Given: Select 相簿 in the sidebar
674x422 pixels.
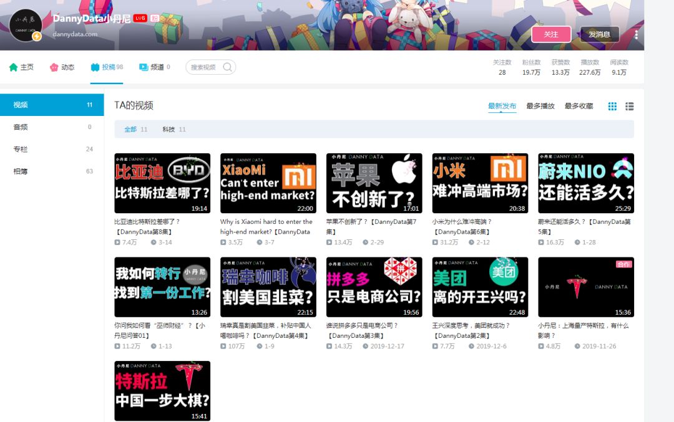Looking at the screenshot, I should tap(52, 171).
